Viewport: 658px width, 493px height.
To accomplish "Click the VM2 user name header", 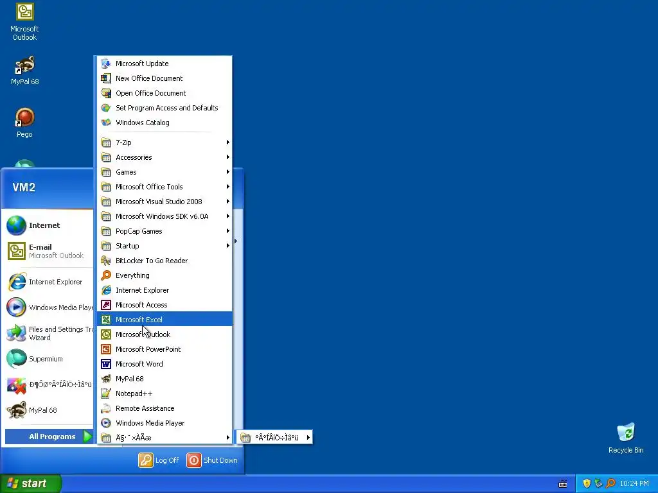I will click(x=24, y=187).
